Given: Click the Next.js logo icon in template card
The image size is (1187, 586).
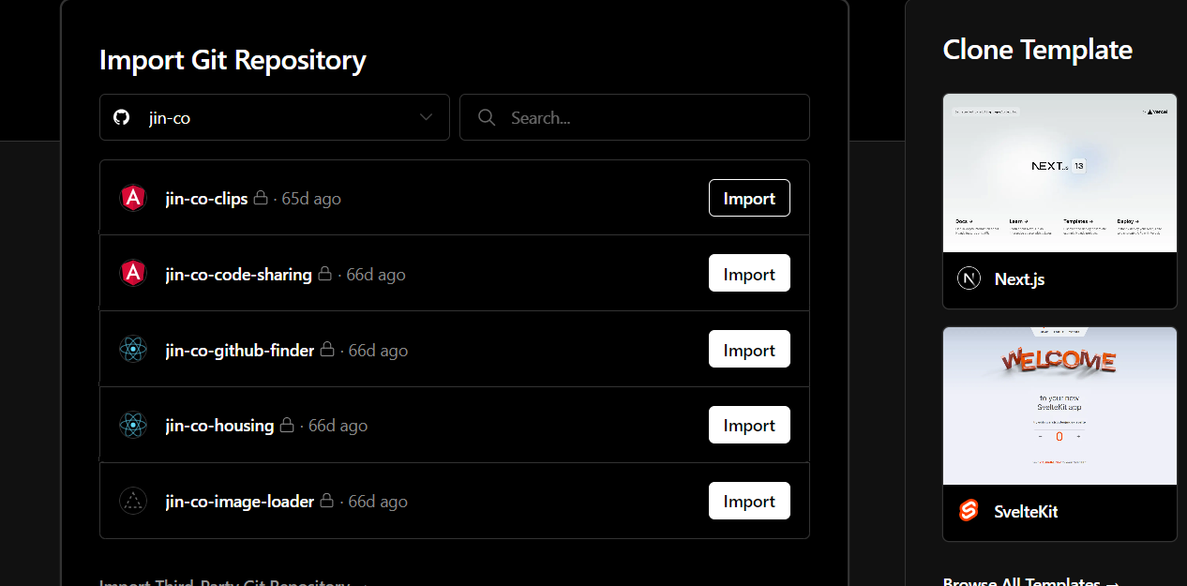Looking at the screenshot, I should 969,278.
